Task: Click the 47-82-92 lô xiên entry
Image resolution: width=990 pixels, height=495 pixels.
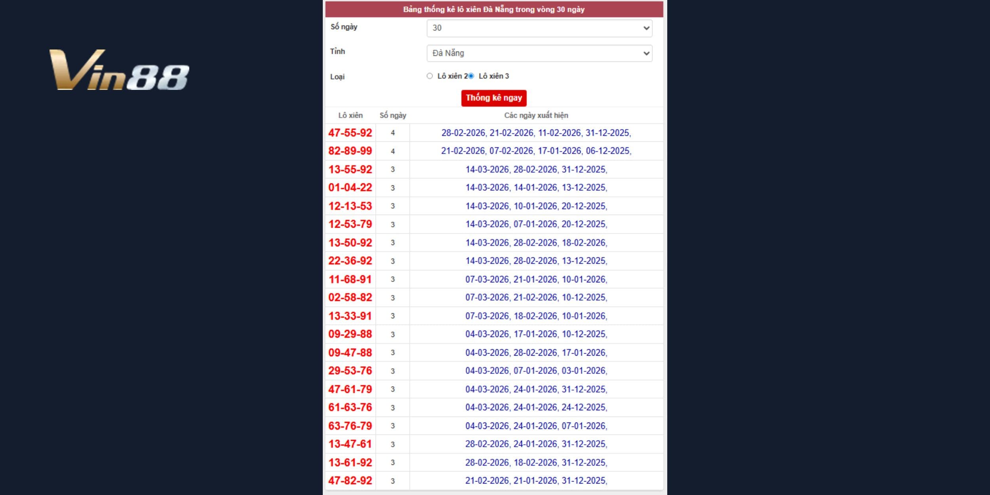Action: tap(350, 481)
